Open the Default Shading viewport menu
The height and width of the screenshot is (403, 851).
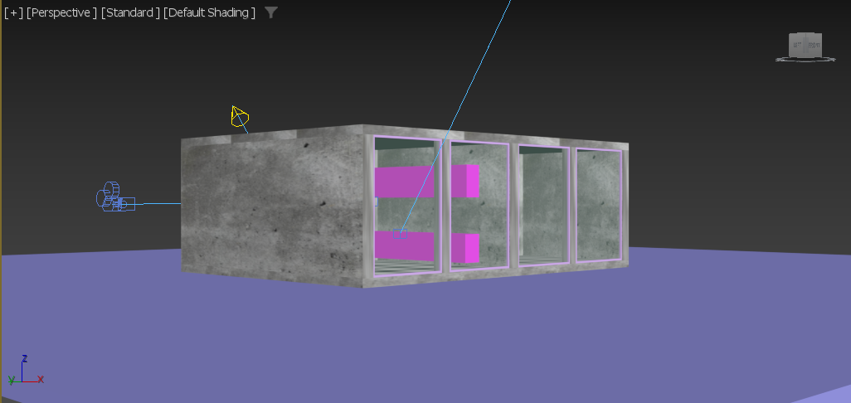209,12
